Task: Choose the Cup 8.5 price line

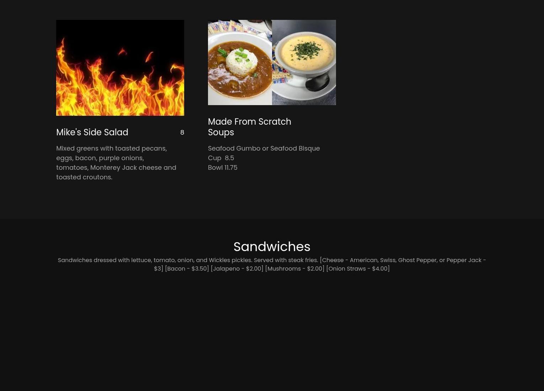Action: click(221, 158)
